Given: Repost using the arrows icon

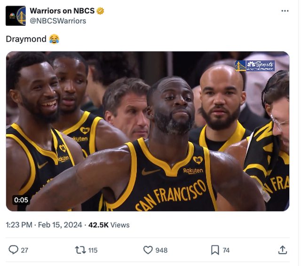Looking at the screenshot, I should (80, 250).
